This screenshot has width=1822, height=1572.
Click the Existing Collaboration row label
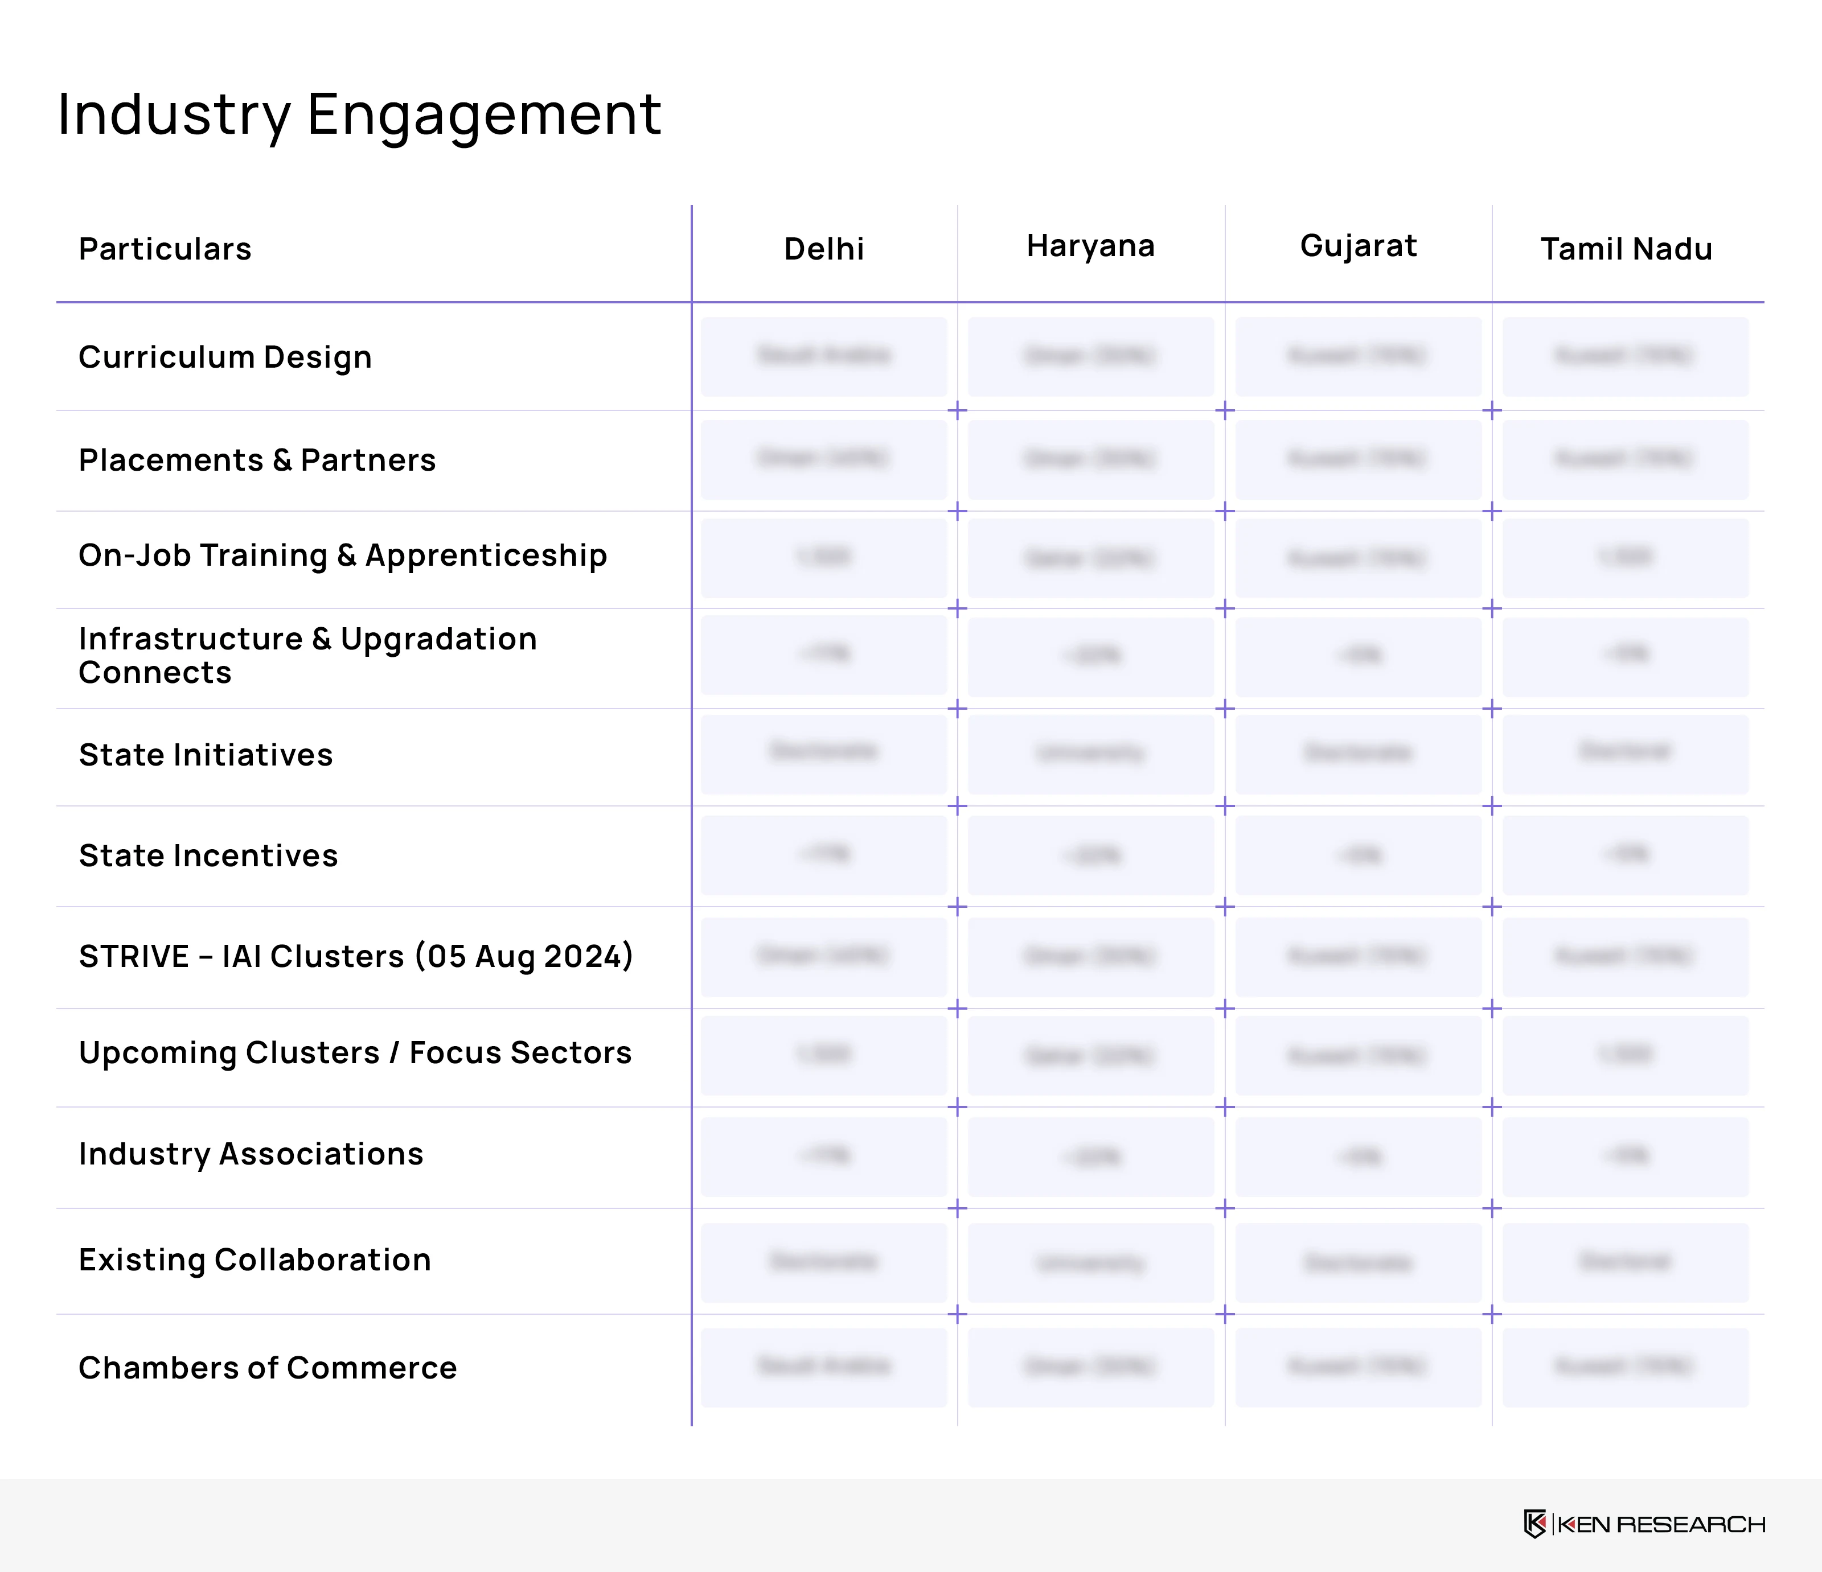(254, 1260)
